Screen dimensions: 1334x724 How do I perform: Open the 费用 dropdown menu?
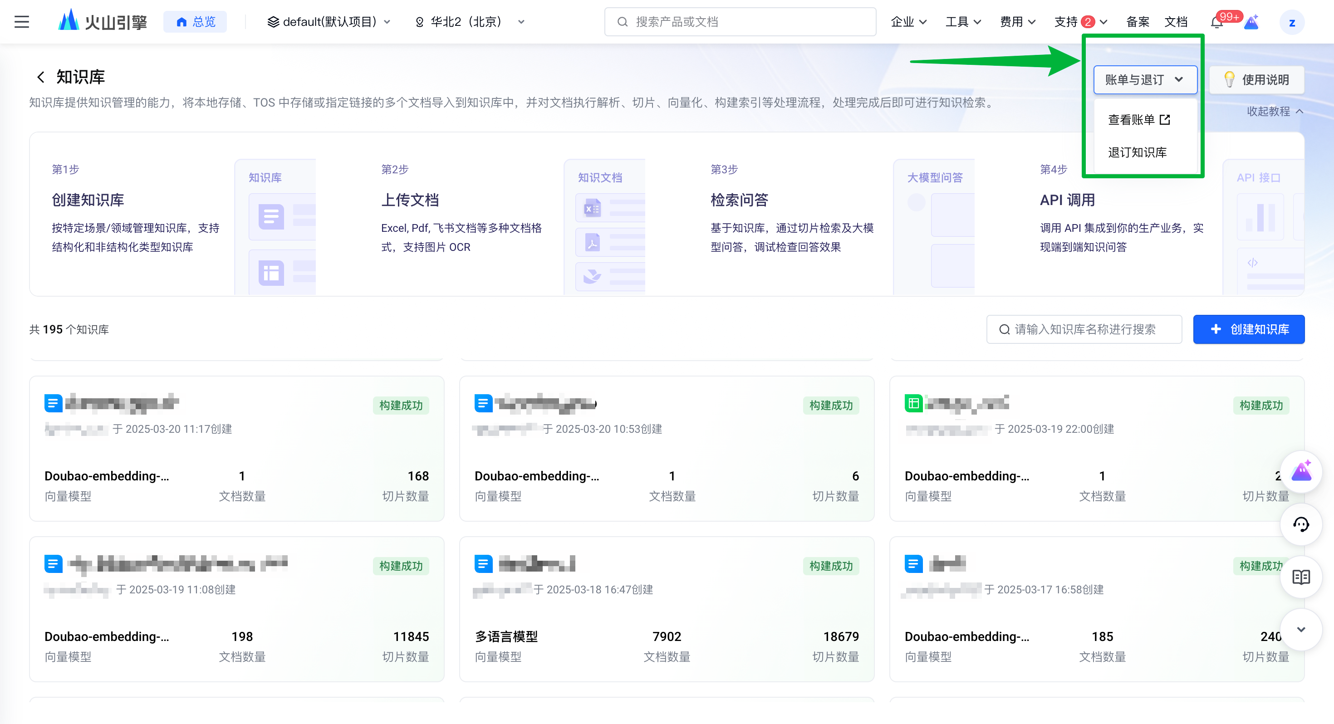[1018, 22]
